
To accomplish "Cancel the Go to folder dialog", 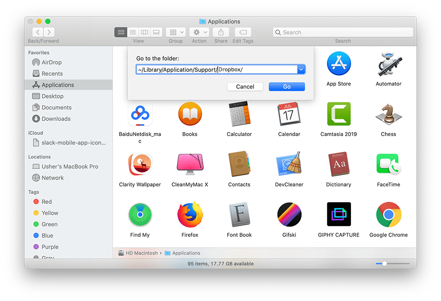I will [245, 87].
